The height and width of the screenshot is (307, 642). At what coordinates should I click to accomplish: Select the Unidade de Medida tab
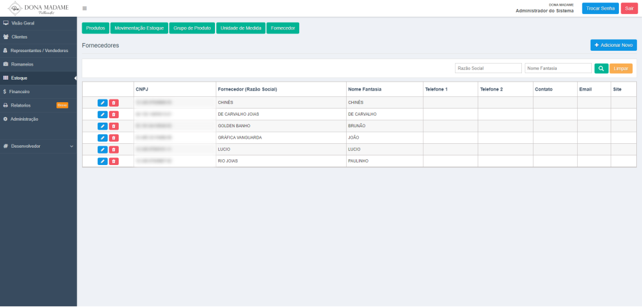click(x=240, y=28)
